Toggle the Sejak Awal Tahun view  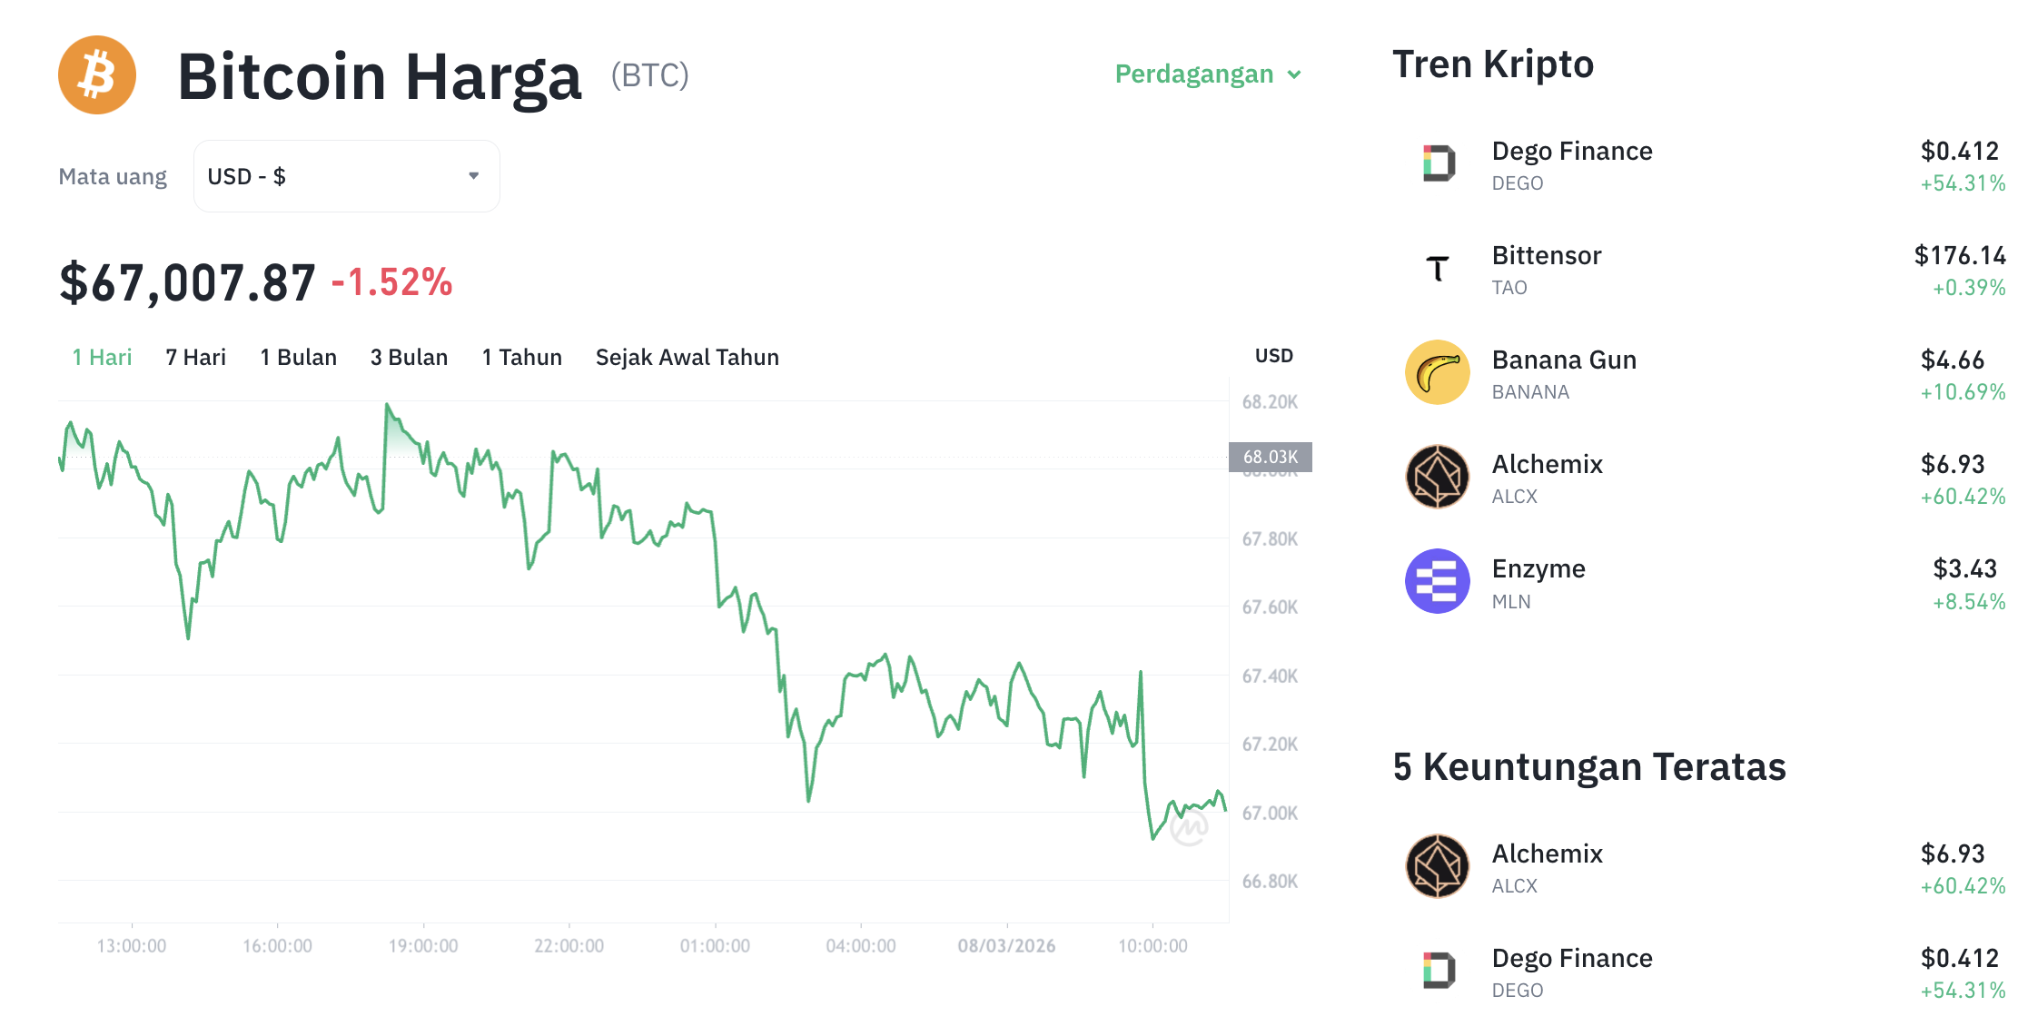687,357
